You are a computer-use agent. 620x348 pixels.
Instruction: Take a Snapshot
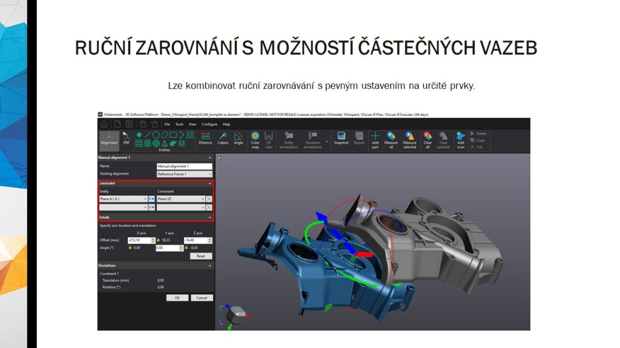point(341,138)
